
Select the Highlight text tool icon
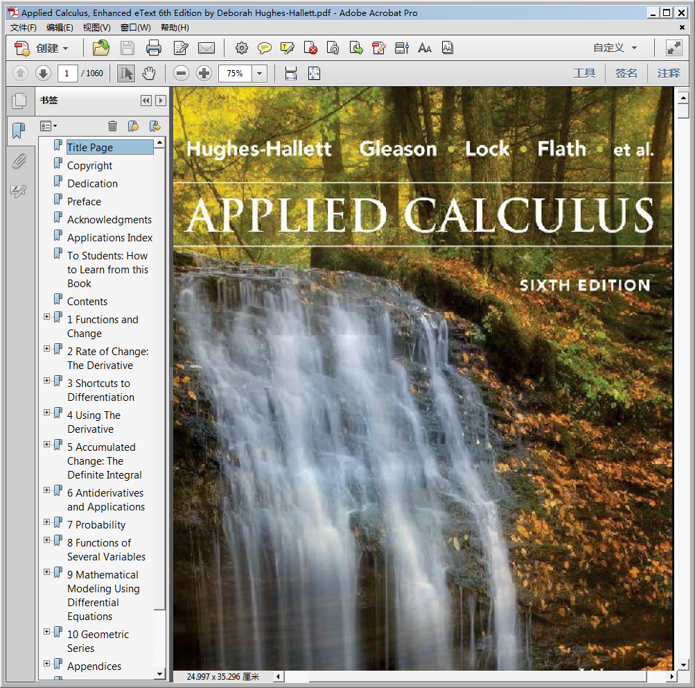(x=288, y=48)
